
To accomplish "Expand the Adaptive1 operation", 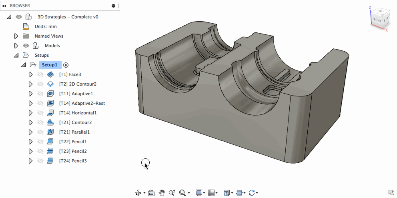I will (x=30, y=94).
